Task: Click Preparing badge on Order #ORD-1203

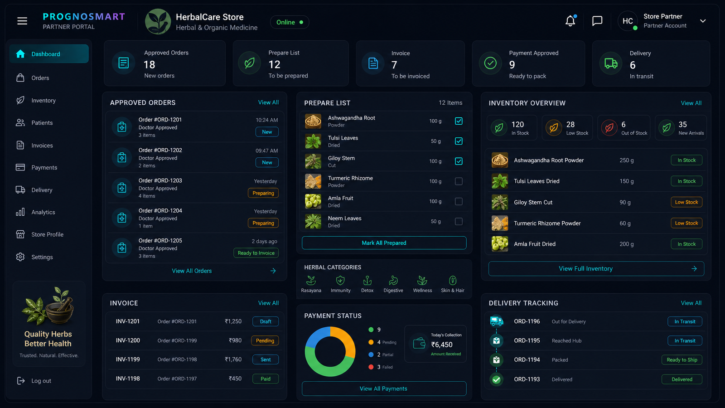Action: tap(263, 193)
